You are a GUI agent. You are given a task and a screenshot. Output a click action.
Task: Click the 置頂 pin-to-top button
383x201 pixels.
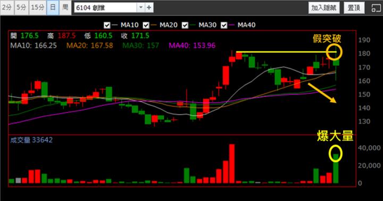pos(354,8)
